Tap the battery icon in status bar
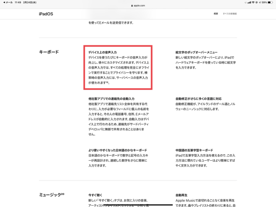The width and height of the screenshot is (276, 207). point(270,2)
